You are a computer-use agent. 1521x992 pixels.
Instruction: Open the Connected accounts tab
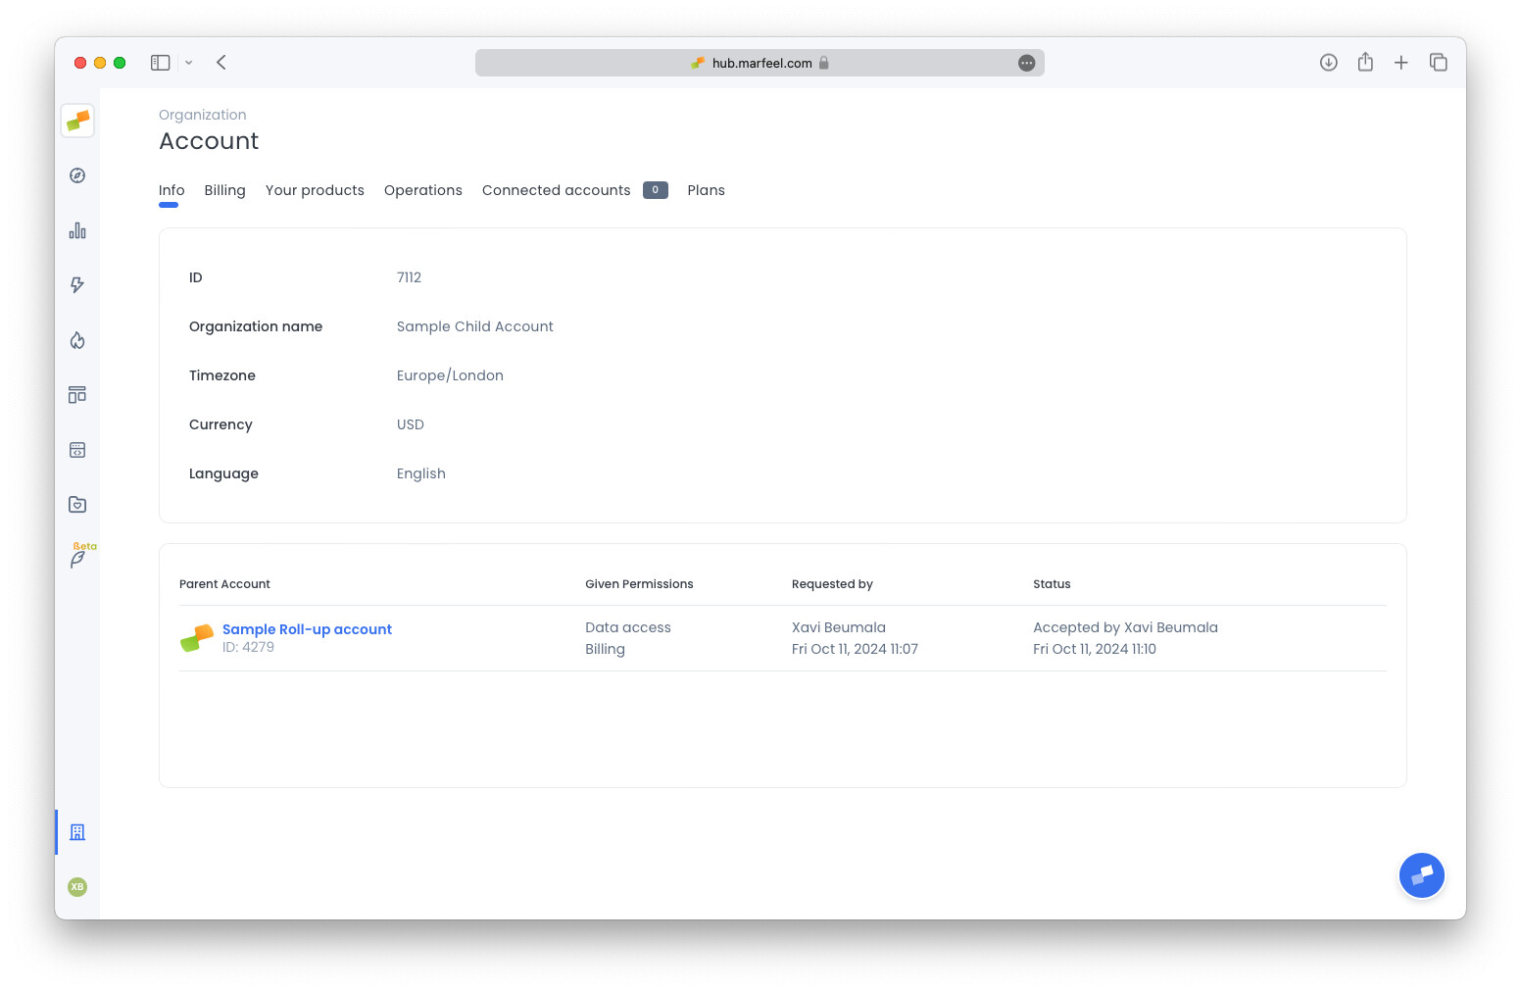coord(556,190)
